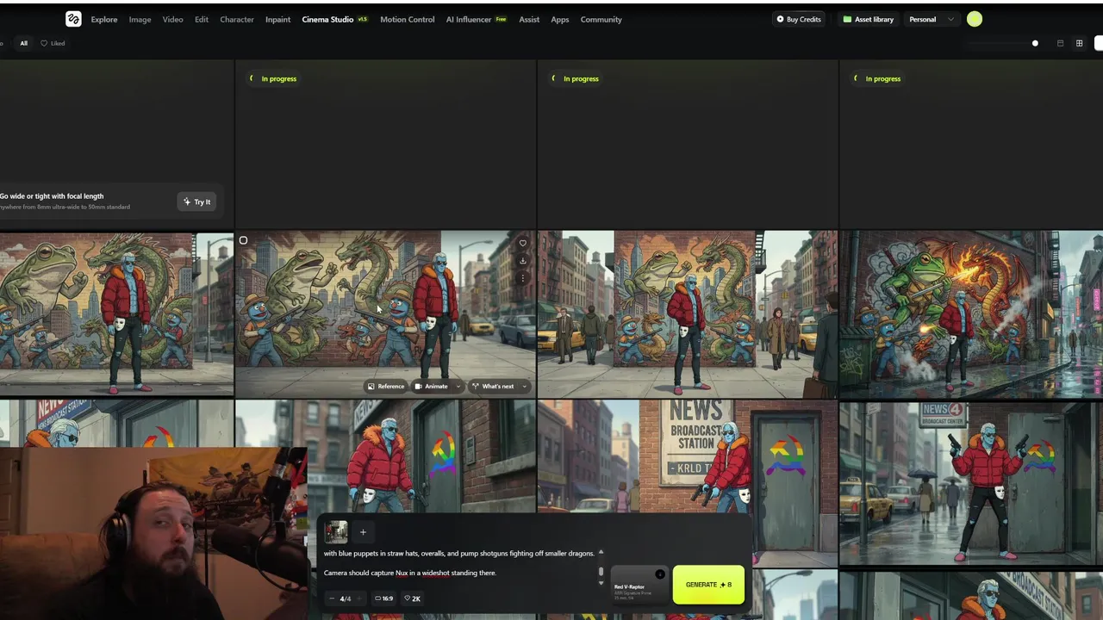The image size is (1103, 620).
Task: Open the mural thumbnail with pedestrians and taxi
Action: [x=687, y=313]
